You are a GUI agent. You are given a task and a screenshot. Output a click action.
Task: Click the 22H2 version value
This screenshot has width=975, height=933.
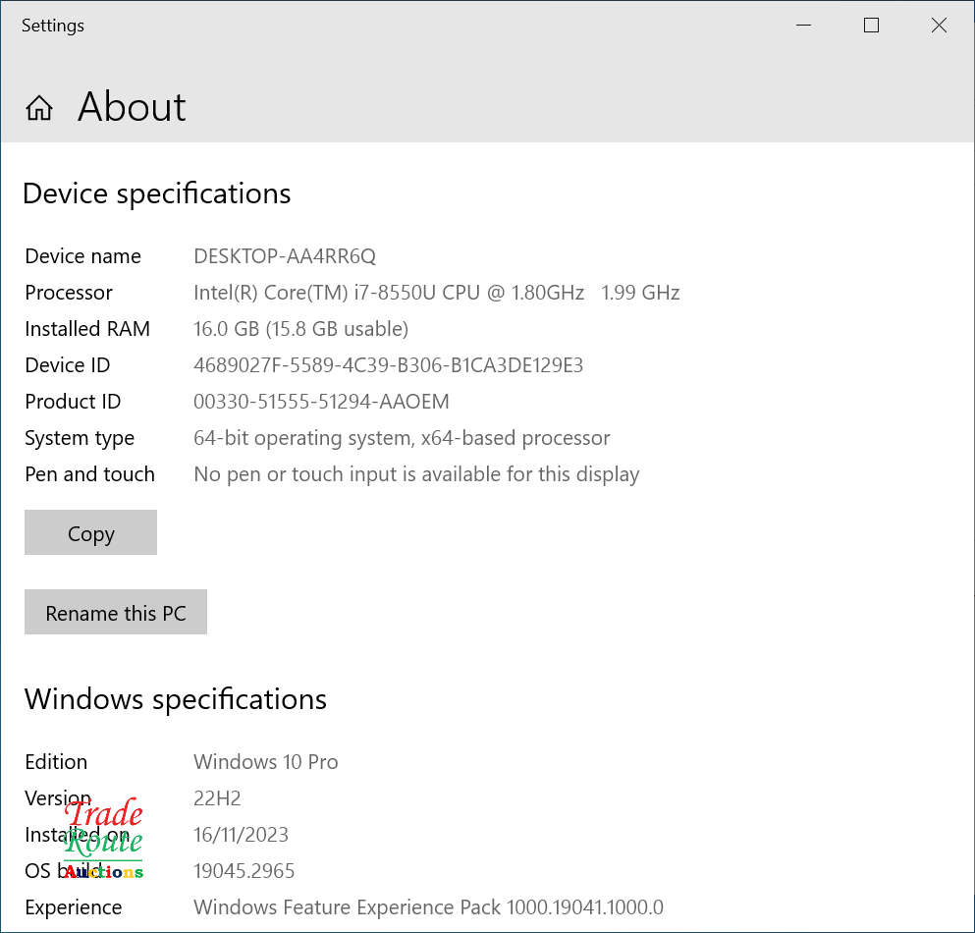tap(217, 798)
